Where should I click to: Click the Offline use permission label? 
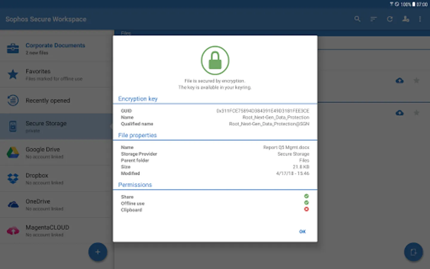click(133, 204)
